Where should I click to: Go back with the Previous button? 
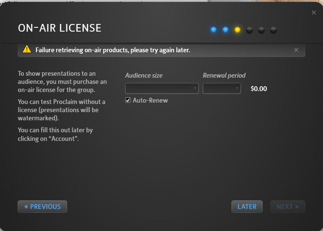[x=43, y=207]
